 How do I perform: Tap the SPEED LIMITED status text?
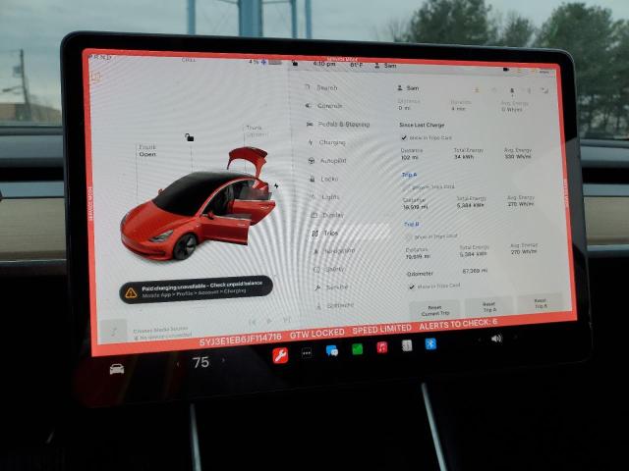[x=382, y=330]
